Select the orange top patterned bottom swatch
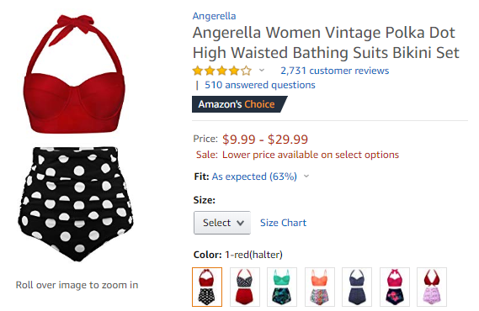 320,287
